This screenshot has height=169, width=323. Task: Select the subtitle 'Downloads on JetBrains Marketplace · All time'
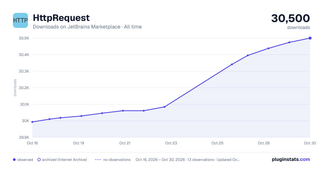click(87, 27)
